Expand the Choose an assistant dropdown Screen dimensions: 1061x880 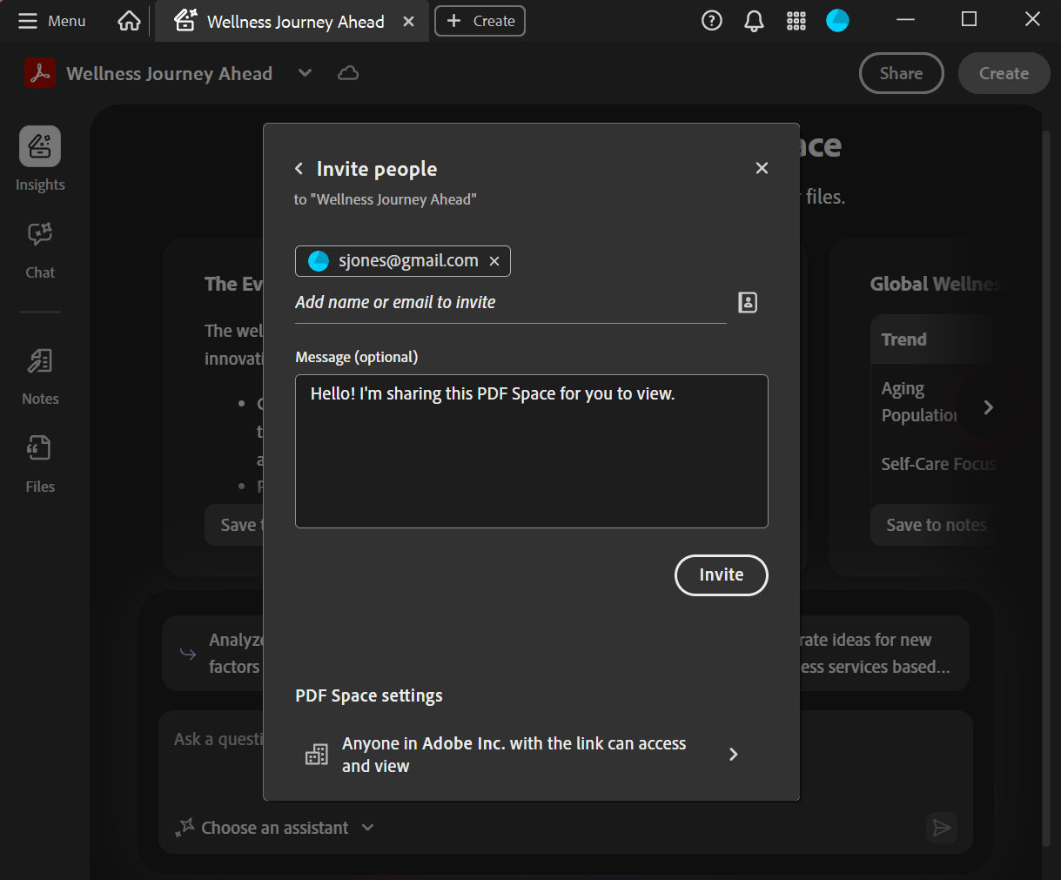tap(368, 828)
